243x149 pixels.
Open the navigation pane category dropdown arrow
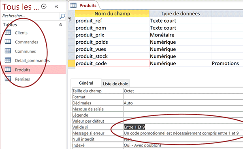pyautogui.click(x=44, y=6)
